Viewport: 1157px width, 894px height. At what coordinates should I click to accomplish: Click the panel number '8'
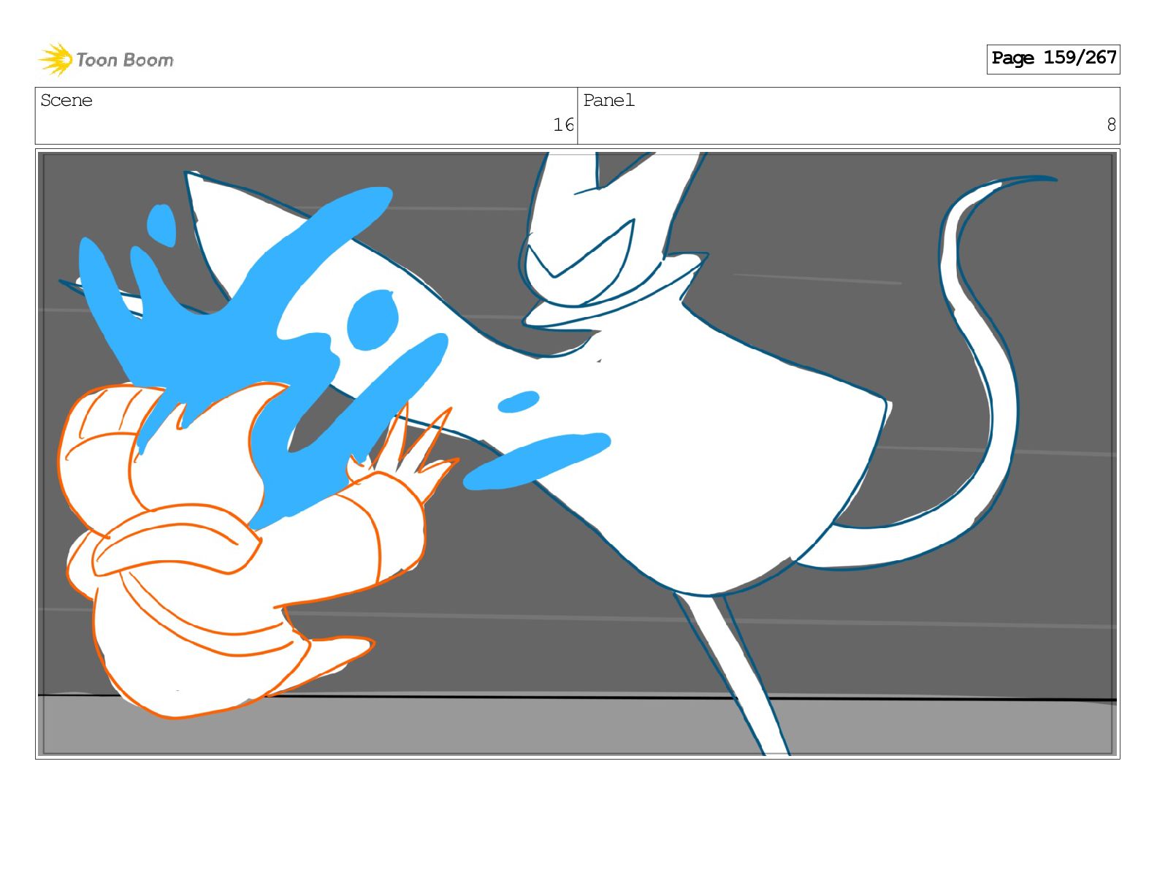coord(1111,125)
